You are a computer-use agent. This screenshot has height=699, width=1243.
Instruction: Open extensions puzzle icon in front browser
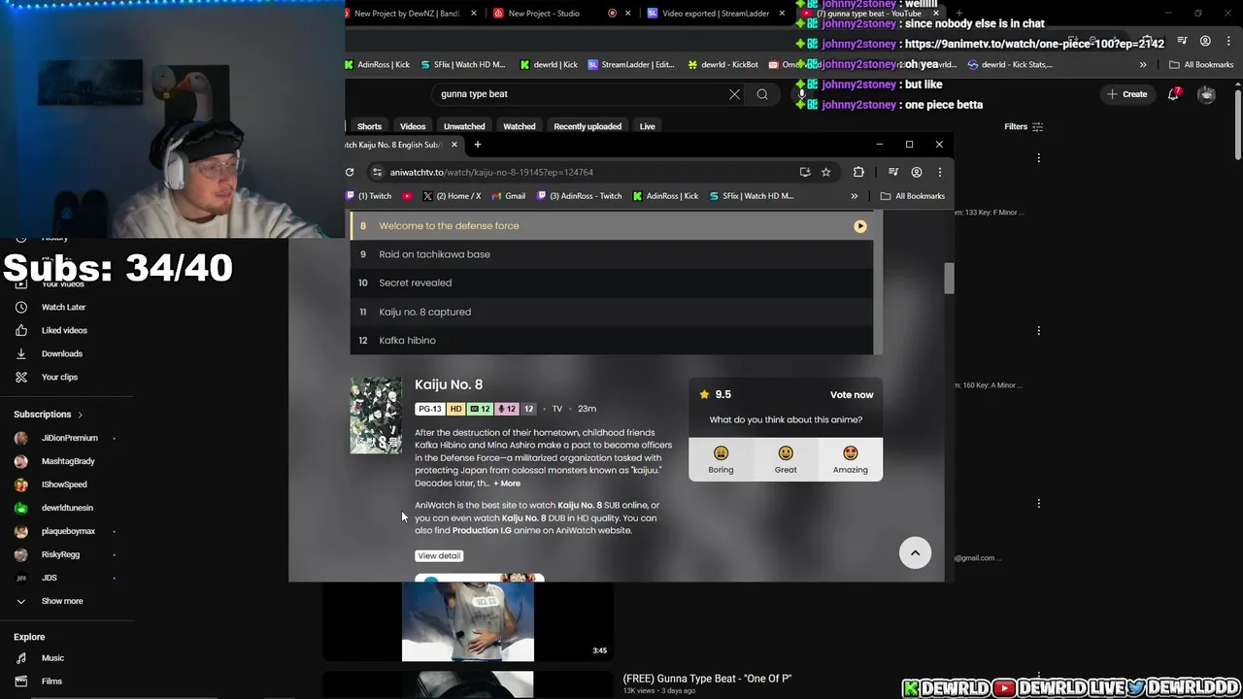pyautogui.click(x=858, y=172)
